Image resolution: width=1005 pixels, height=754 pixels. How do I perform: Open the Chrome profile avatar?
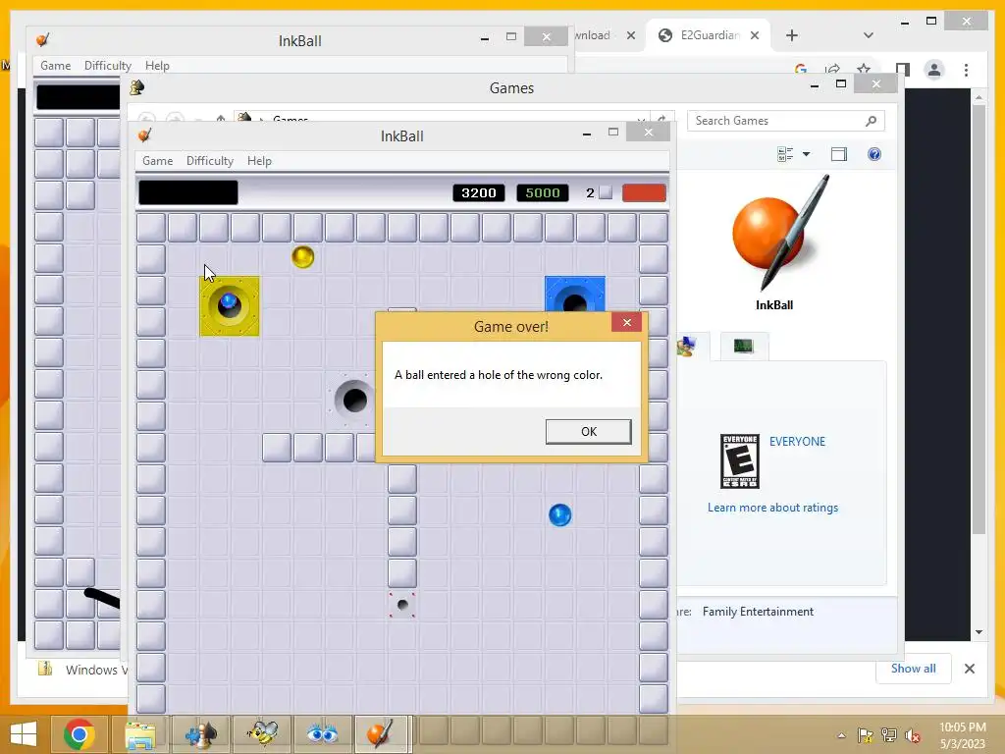click(x=934, y=70)
